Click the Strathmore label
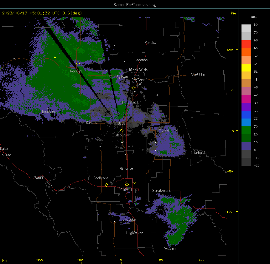This screenshot has width=270, height=264. [x=162, y=191]
